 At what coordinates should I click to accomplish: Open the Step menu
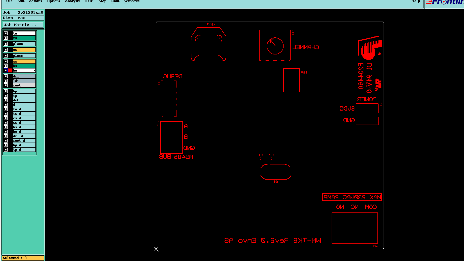click(102, 1)
